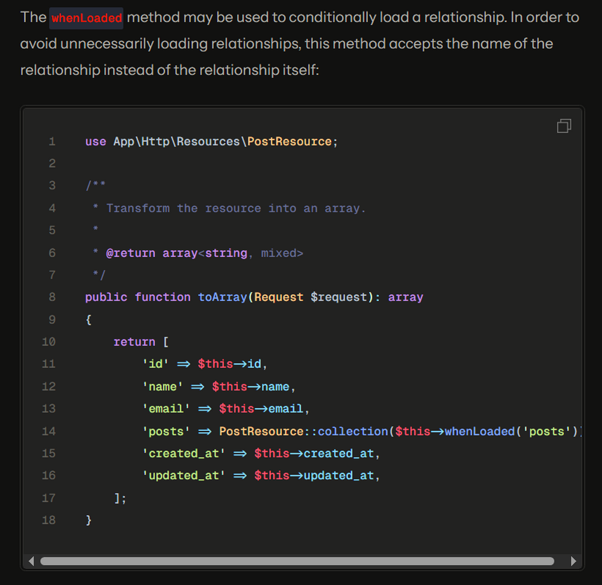The image size is (602, 585).
Task: Click PostResource in the use statement
Action: pyautogui.click(x=289, y=141)
